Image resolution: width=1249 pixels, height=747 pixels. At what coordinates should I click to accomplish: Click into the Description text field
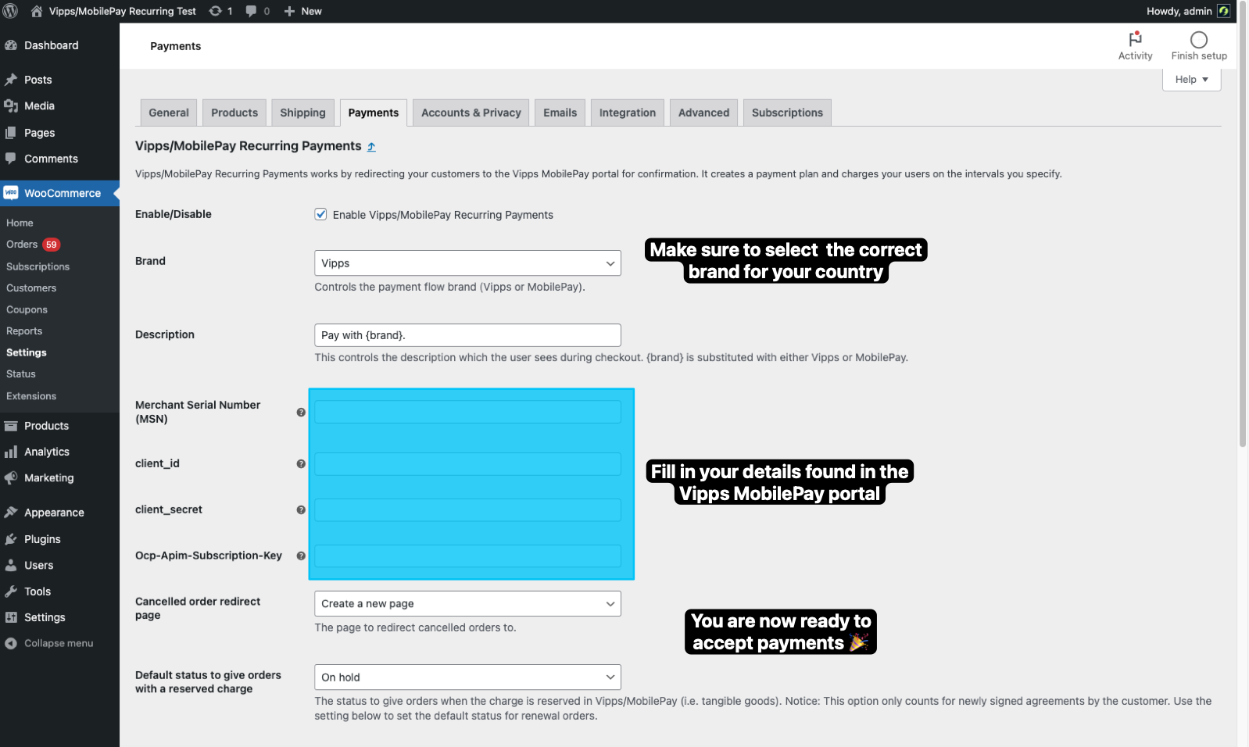[x=467, y=335]
